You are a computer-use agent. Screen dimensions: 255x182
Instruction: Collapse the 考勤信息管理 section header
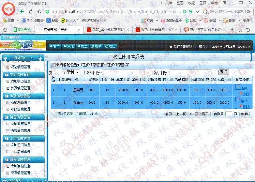[x=24, y=96]
